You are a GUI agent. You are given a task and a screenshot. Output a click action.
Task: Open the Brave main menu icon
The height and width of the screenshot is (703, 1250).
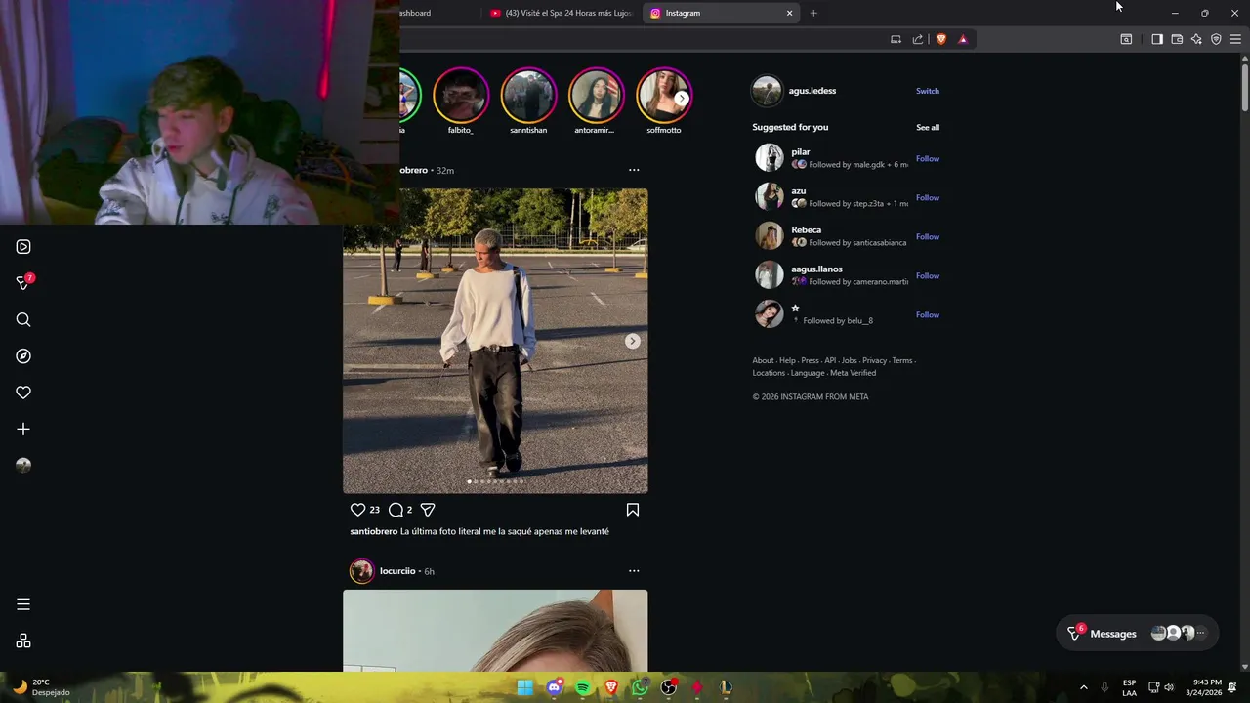click(x=1235, y=39)
